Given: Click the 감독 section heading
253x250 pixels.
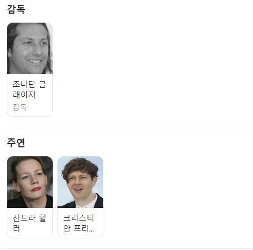Looking at the screenshot, I should [x=16, y=9].
